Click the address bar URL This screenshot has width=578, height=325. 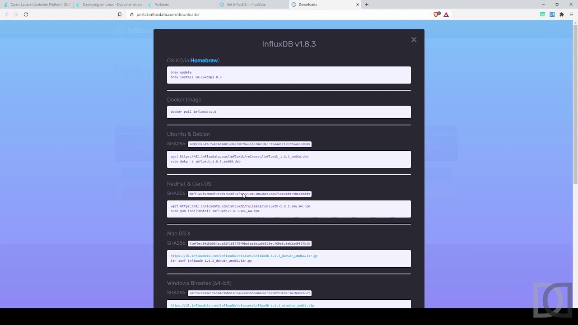click(x=168, y=14)
